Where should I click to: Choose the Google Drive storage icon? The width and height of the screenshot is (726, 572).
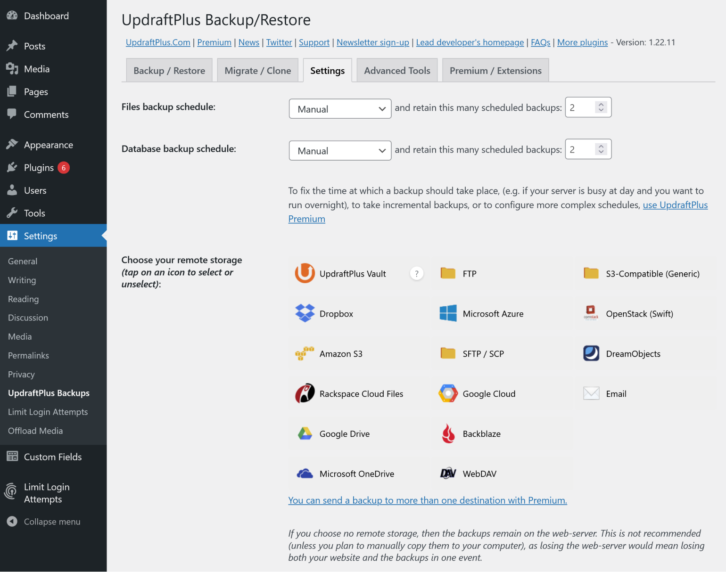(x=305, y=433)
